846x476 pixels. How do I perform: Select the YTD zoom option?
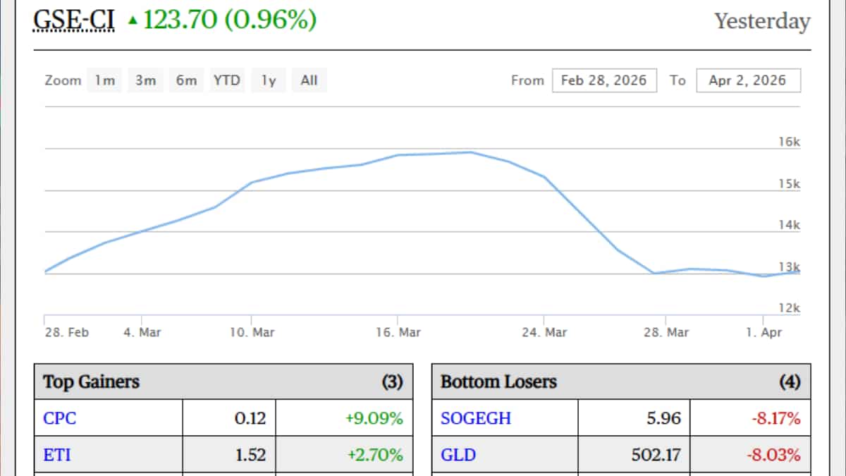[x=226, y=80]
